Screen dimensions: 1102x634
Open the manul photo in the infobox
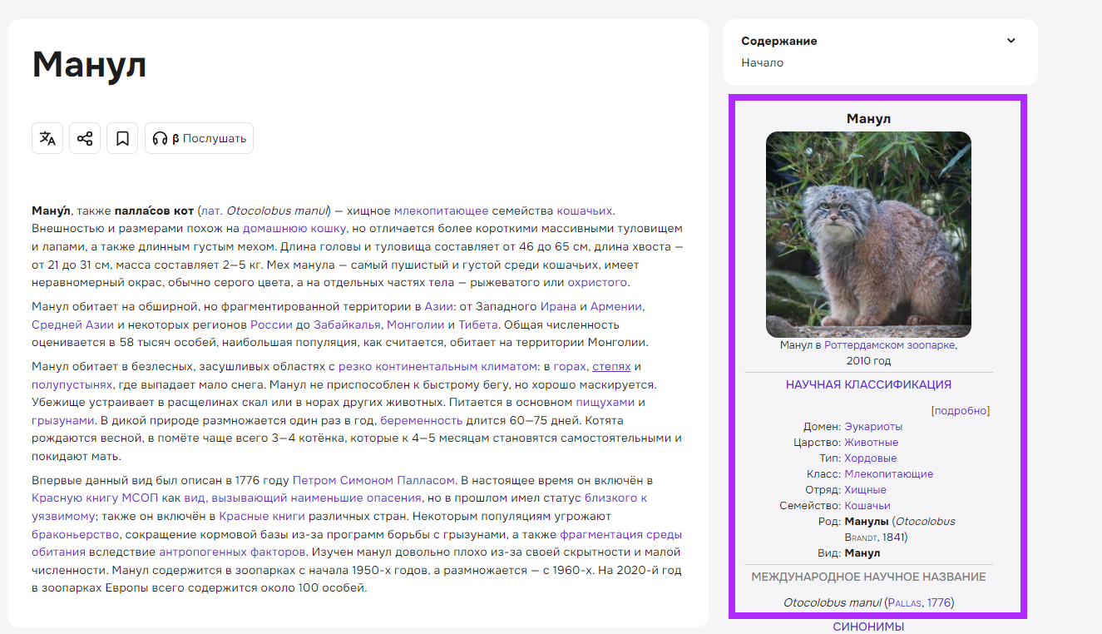point(867,234)
